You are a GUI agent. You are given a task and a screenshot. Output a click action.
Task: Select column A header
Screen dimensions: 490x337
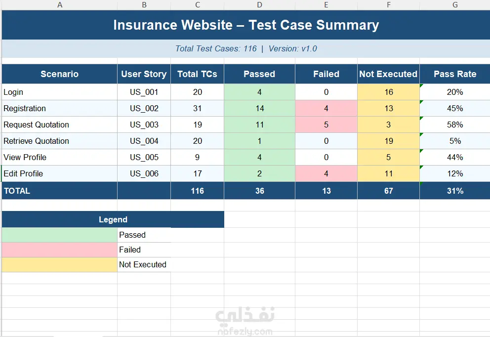[x=59, y=4]
